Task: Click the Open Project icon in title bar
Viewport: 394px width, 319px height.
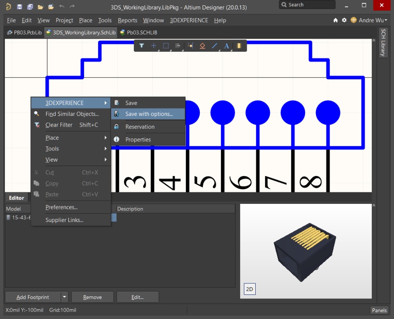Action: 51,7
